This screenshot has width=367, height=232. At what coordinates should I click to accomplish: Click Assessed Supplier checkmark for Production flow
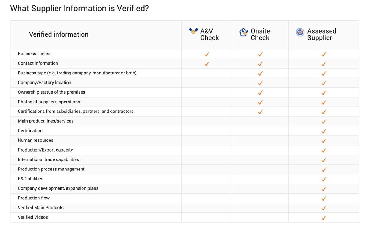click(324, 198)
